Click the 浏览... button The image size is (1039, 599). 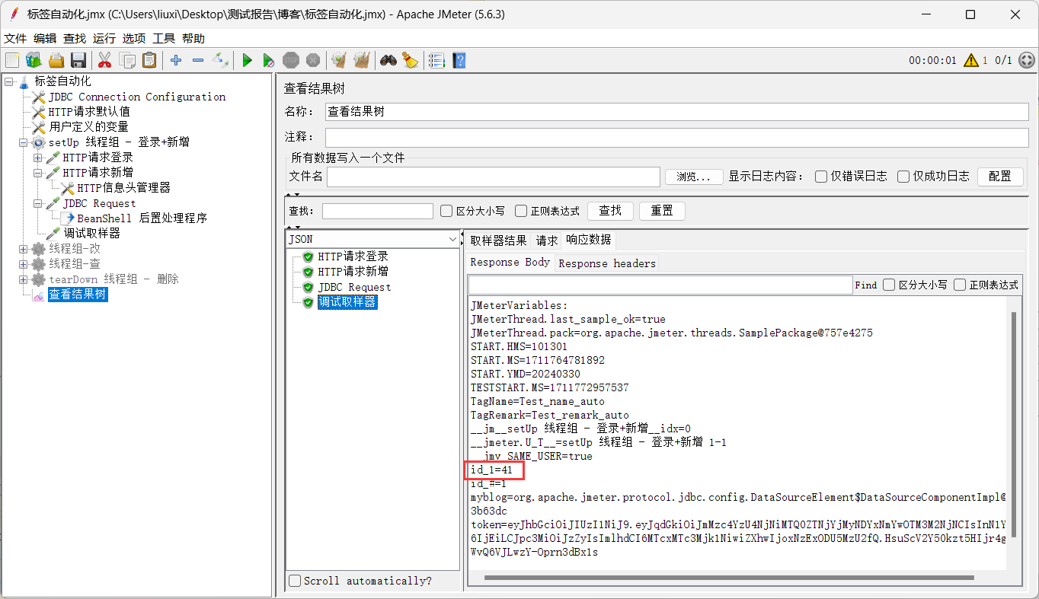(694, 177)
